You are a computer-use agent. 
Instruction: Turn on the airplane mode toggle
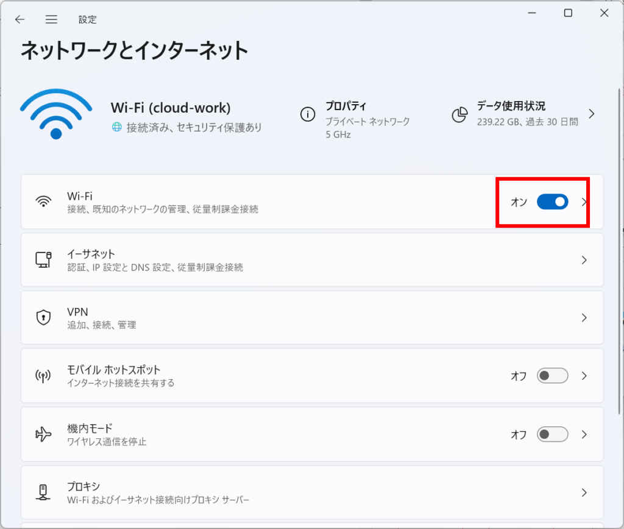pos(552,435)
